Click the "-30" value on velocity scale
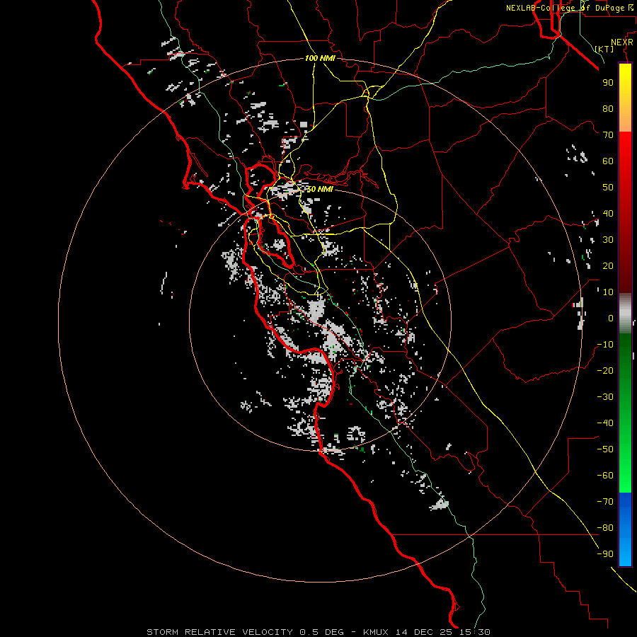 pyautogui.click(x=605, y=397)
